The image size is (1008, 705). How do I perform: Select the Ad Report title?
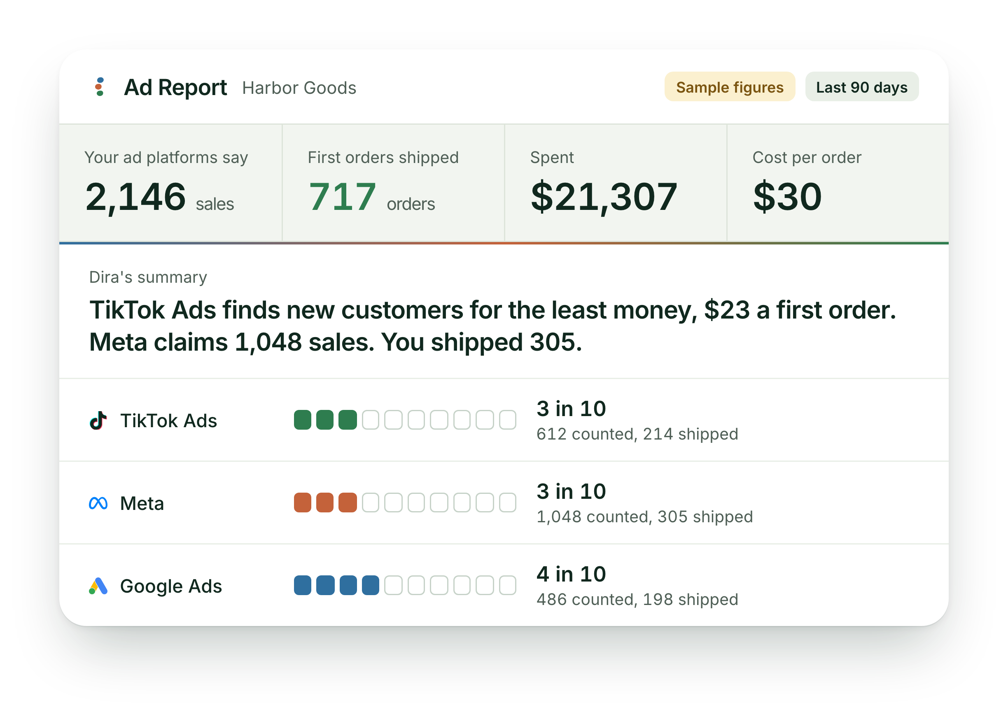click(175, 87)
